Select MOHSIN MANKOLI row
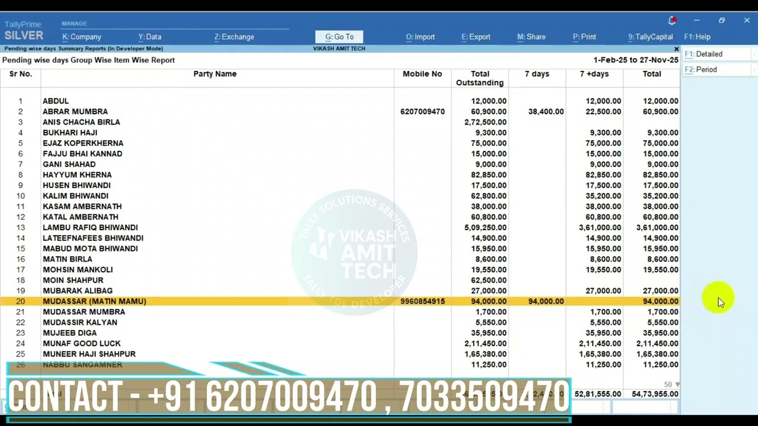Image resolution: width=758 pixels, height=426 pixels. [x=339, y=270]
